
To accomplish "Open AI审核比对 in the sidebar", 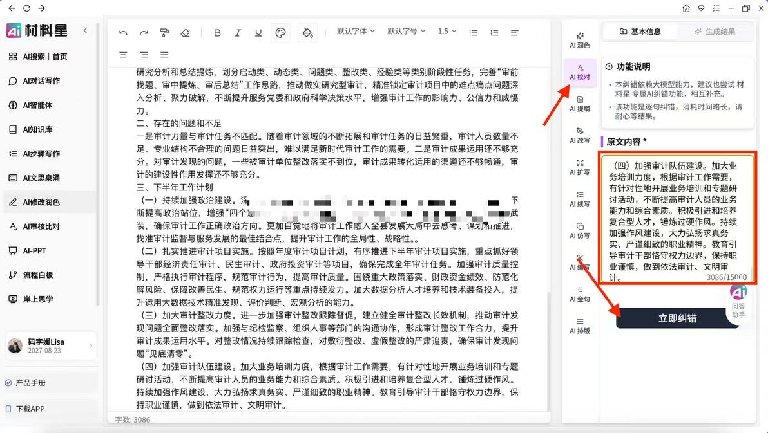I will (x=42, y=226).
